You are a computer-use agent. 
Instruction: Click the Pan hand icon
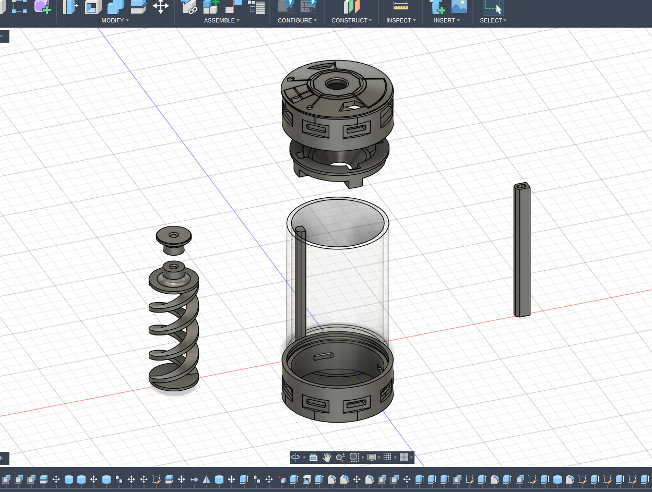coord(327,458)
